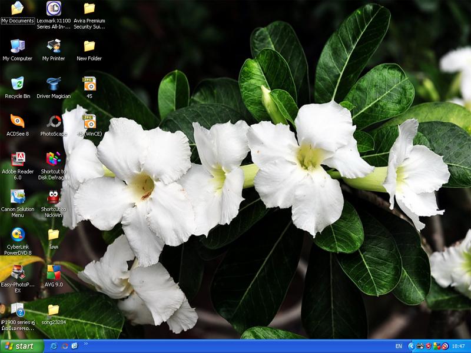Click the Shortcut to NickWin icon
This screenshot has height=353, width=471.
54,197
